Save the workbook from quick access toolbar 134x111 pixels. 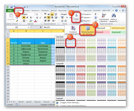tap(11, 7)
